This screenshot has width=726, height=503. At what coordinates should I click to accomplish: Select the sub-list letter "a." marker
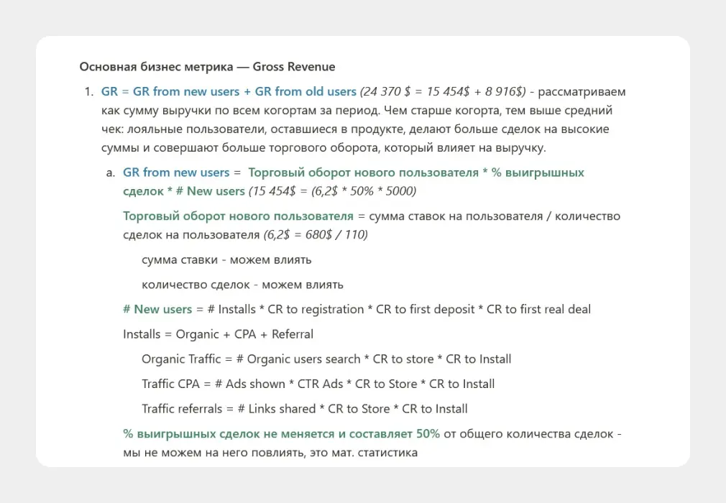click(110, 172)
